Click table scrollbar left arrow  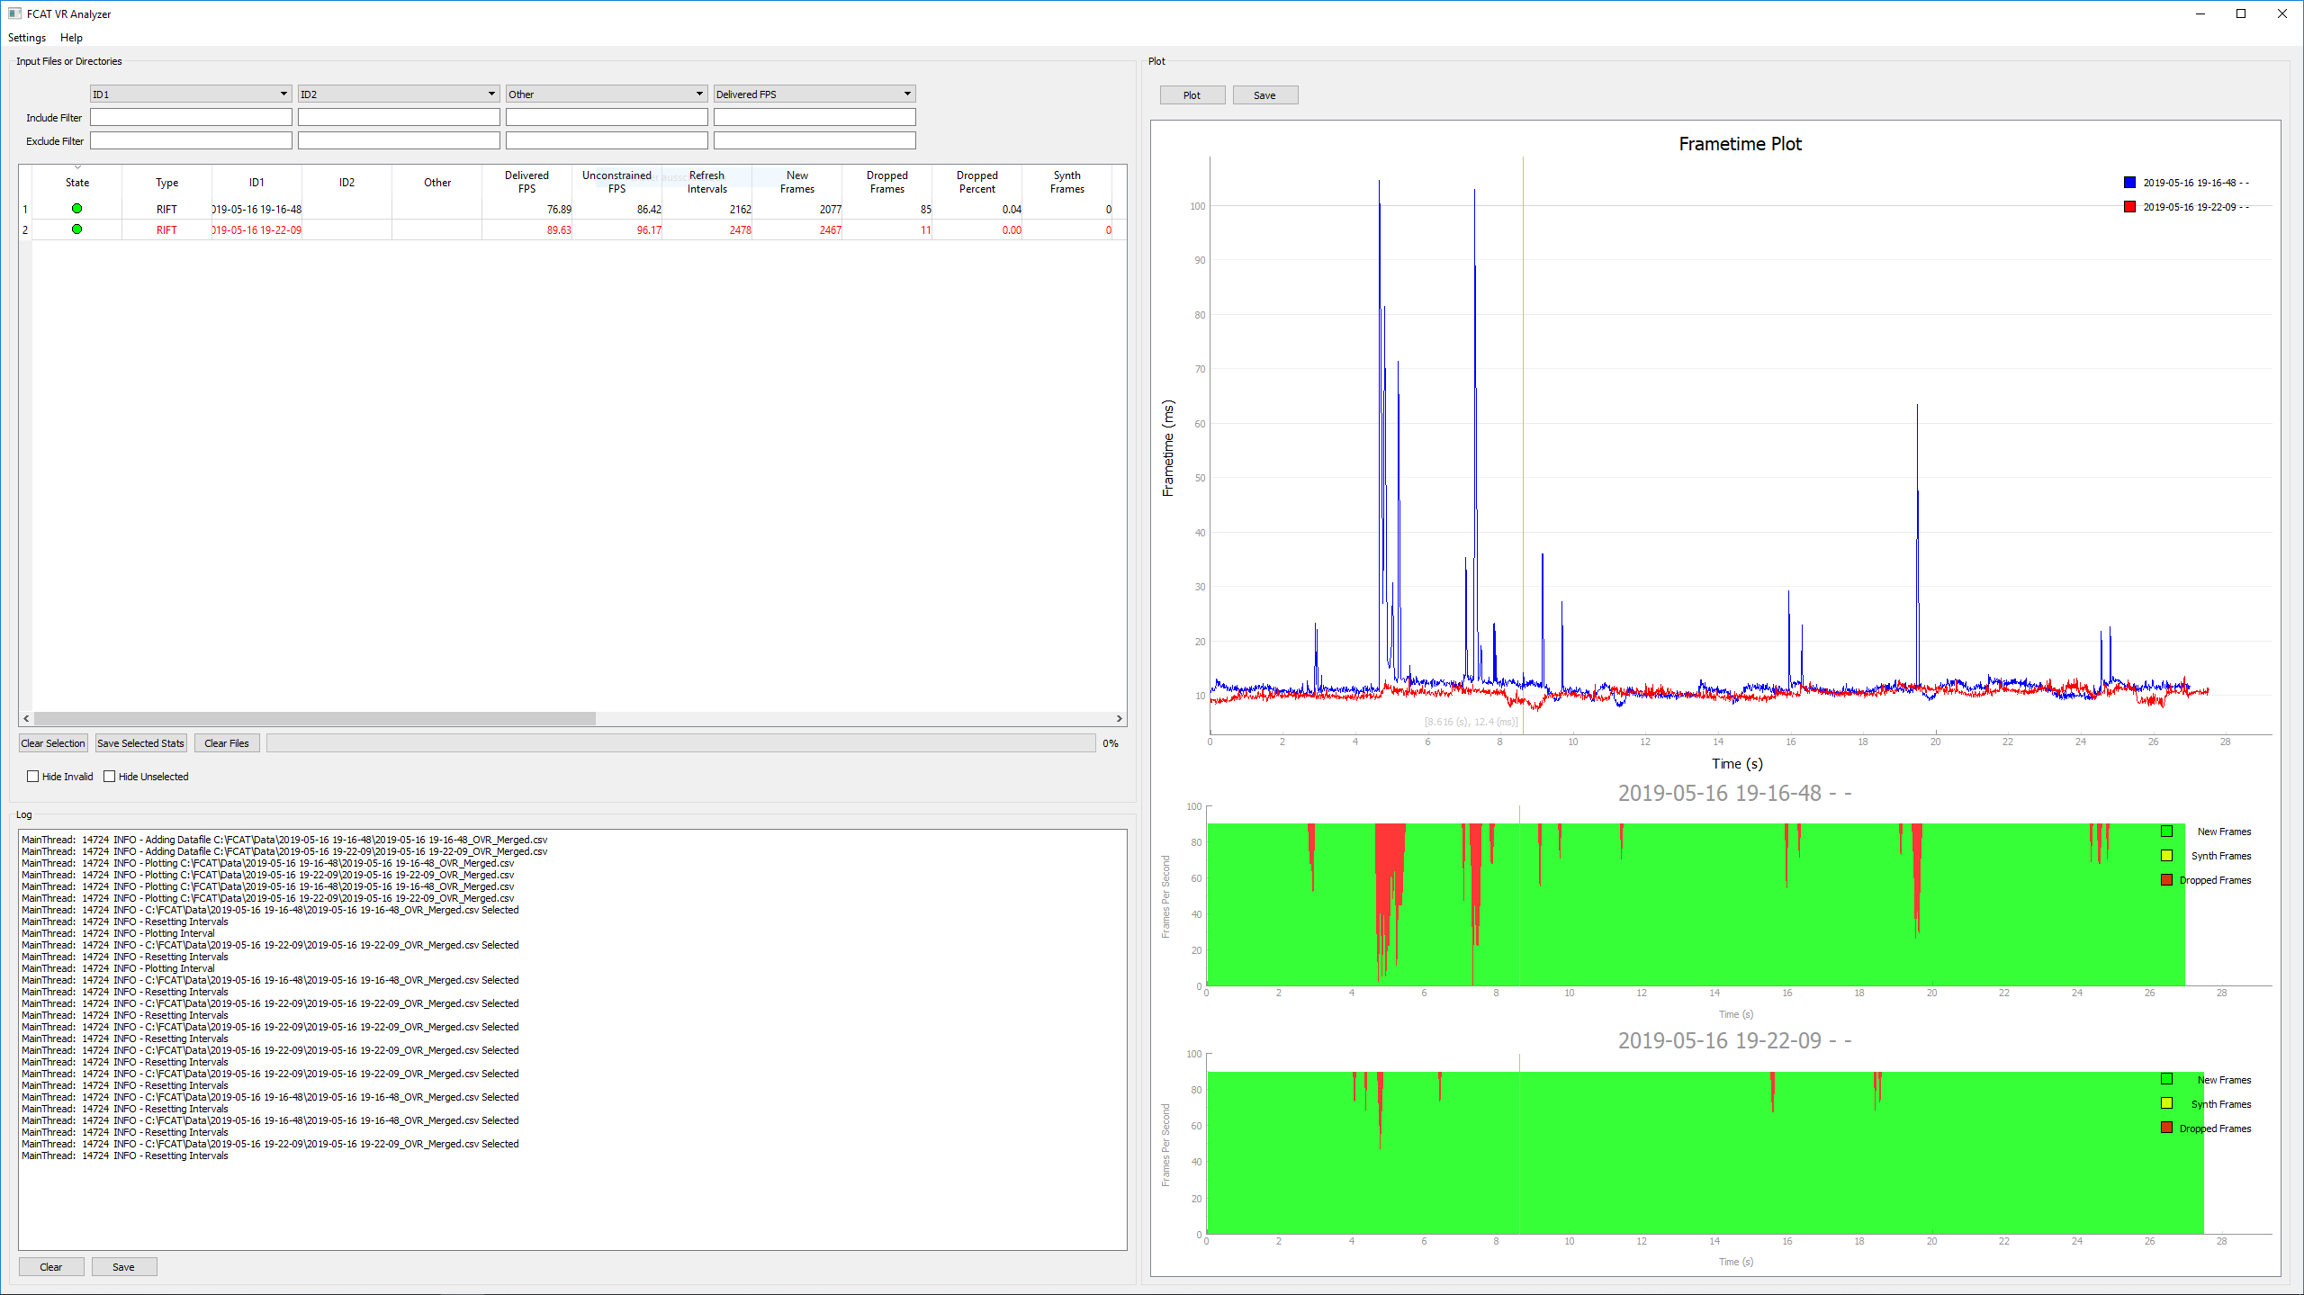coord(26,719)
